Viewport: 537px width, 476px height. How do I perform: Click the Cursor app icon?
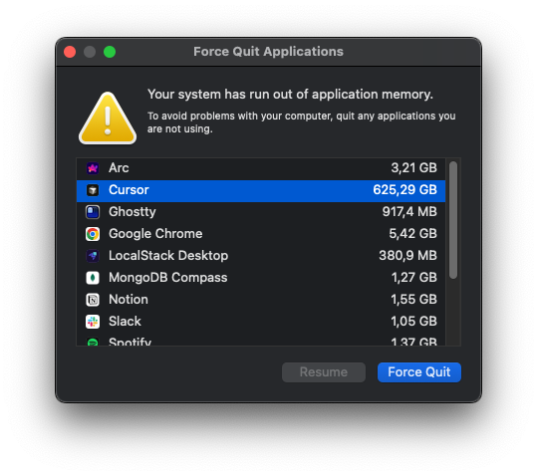[x=93, y=190]
